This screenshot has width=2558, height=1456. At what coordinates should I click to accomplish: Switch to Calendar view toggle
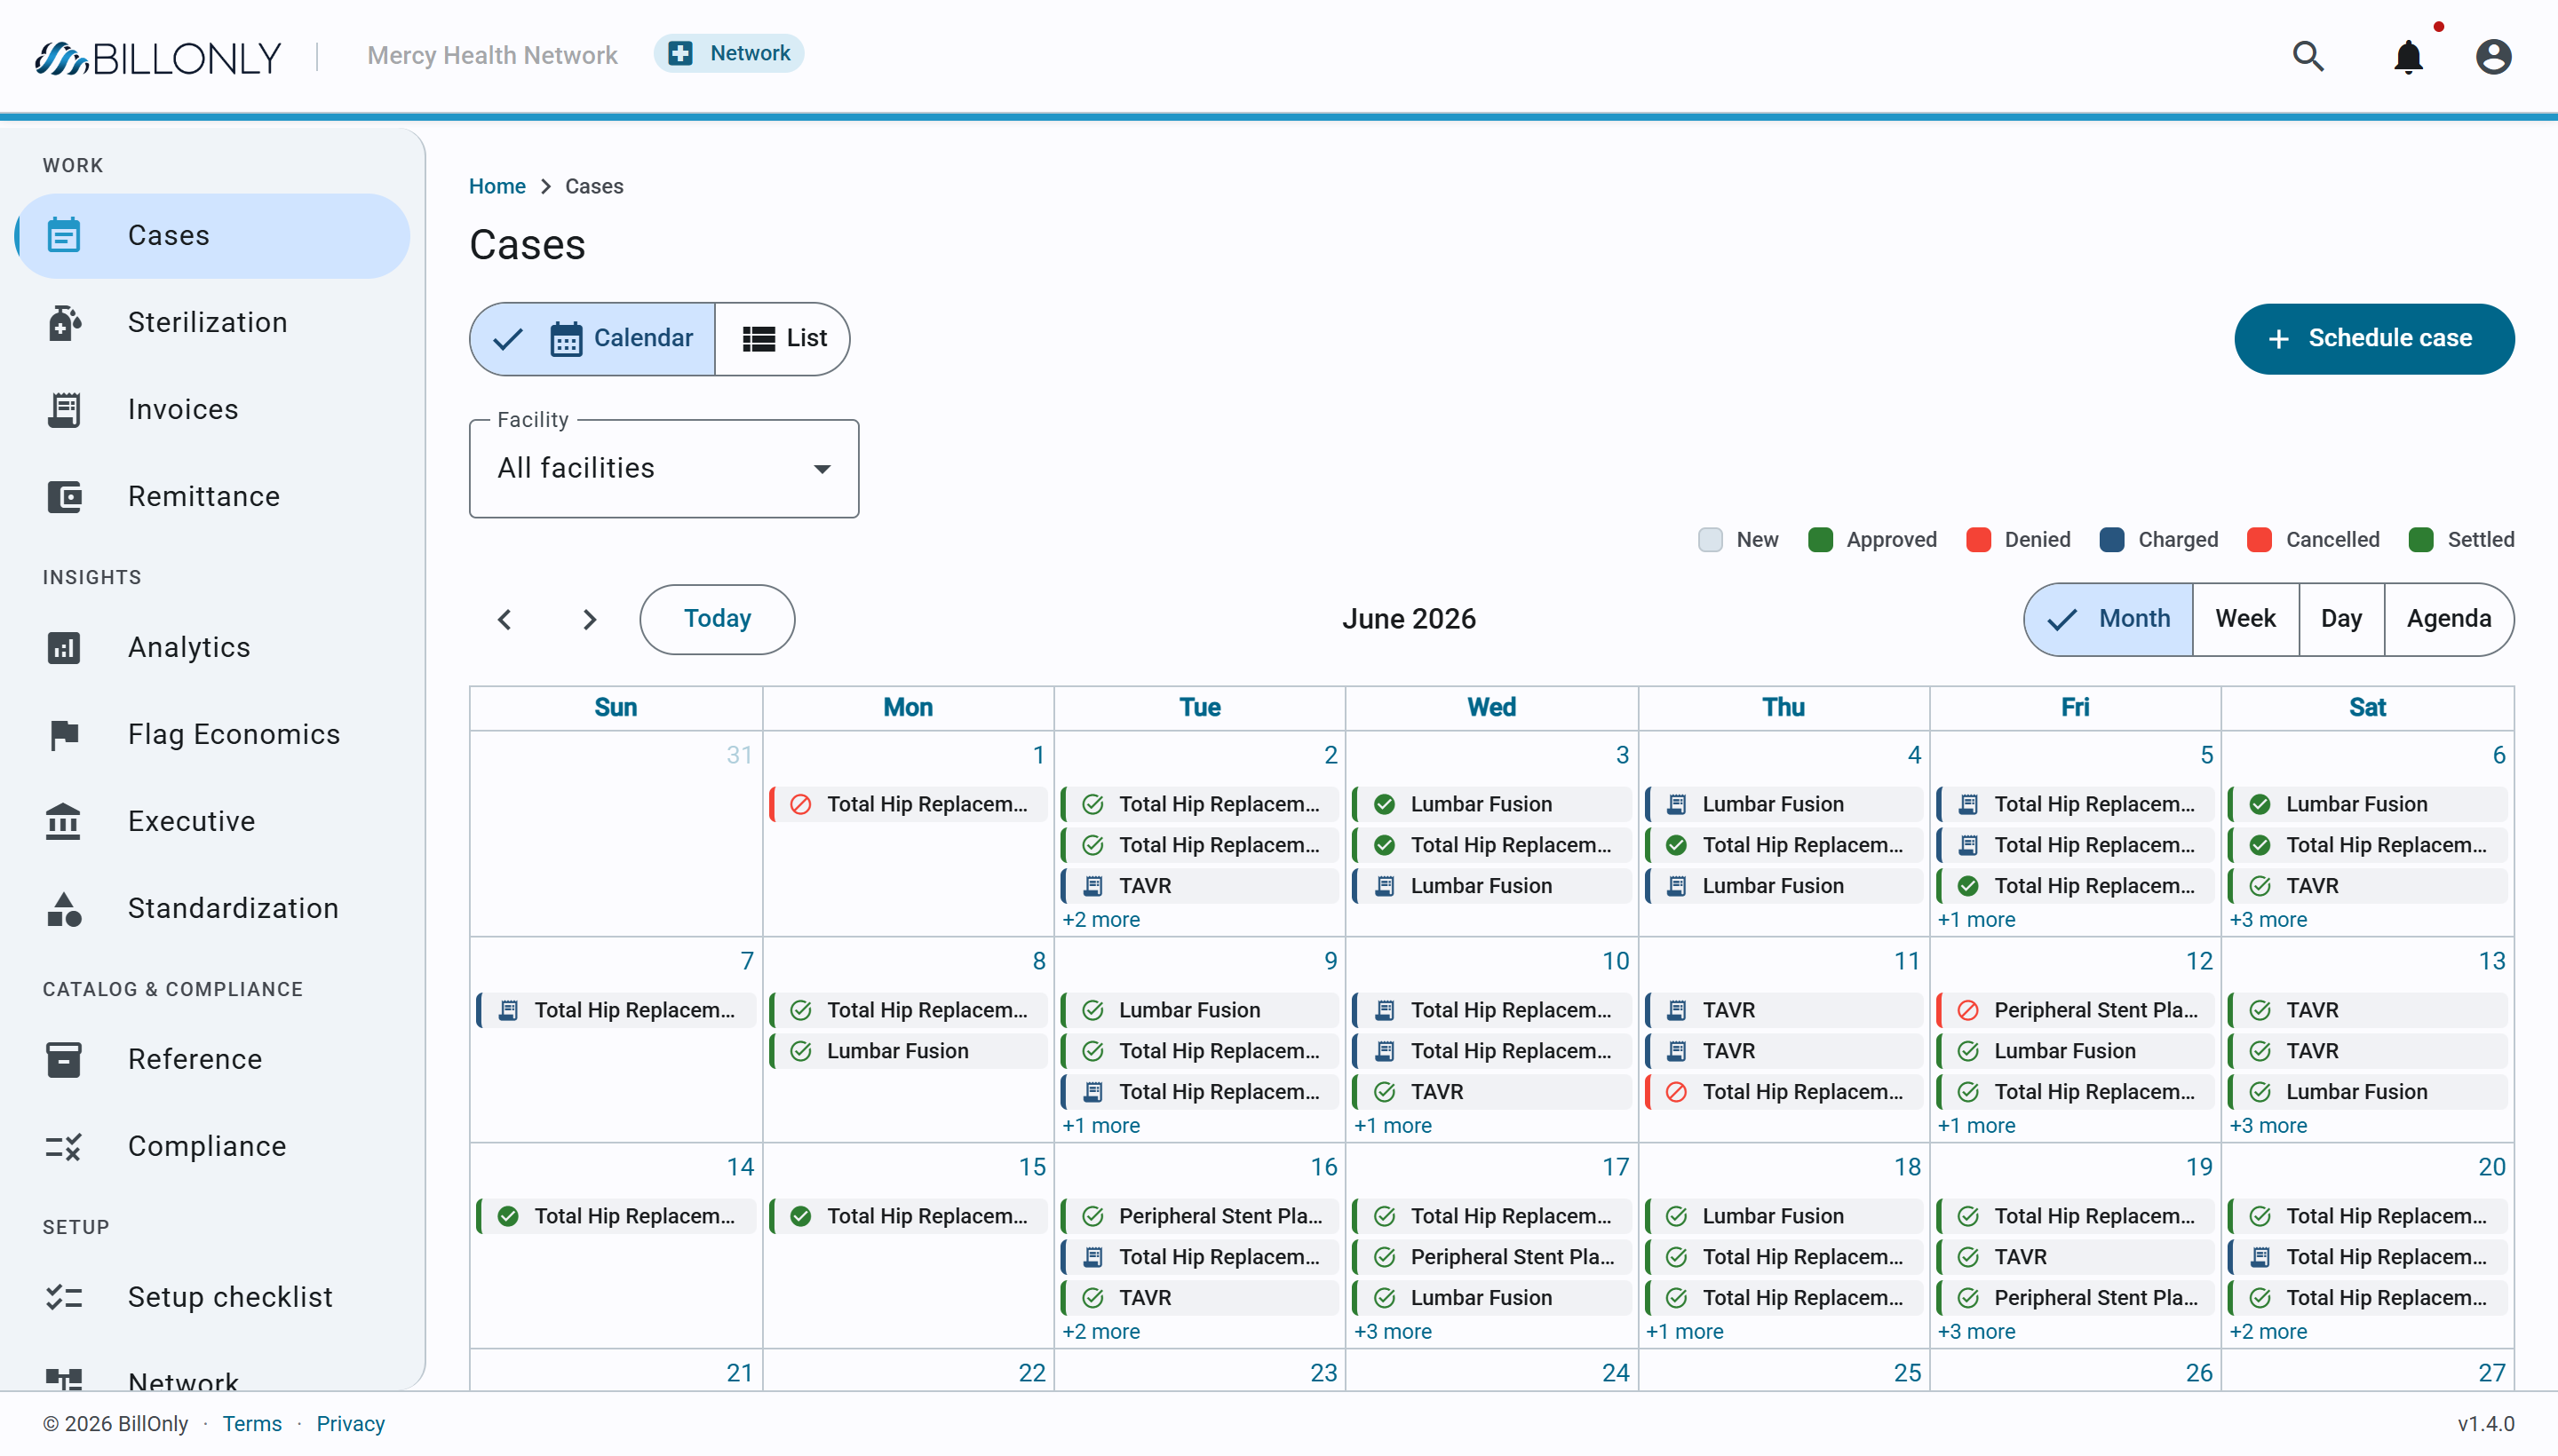593,339
